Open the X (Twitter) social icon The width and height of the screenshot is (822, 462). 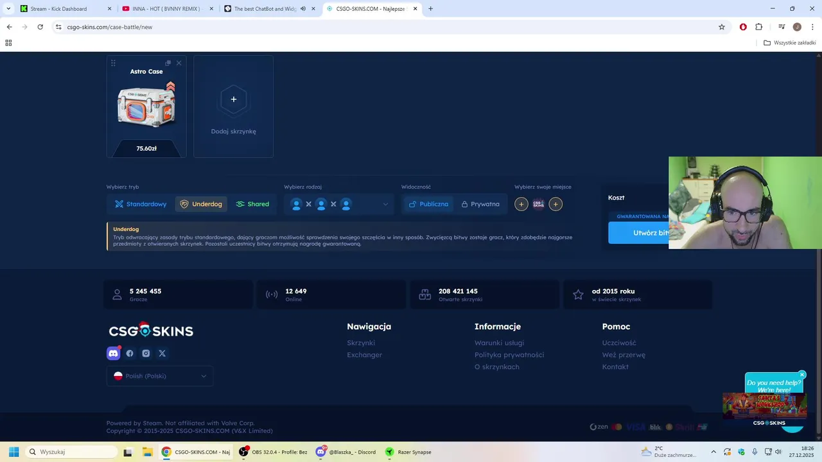(x=162, y=353)
